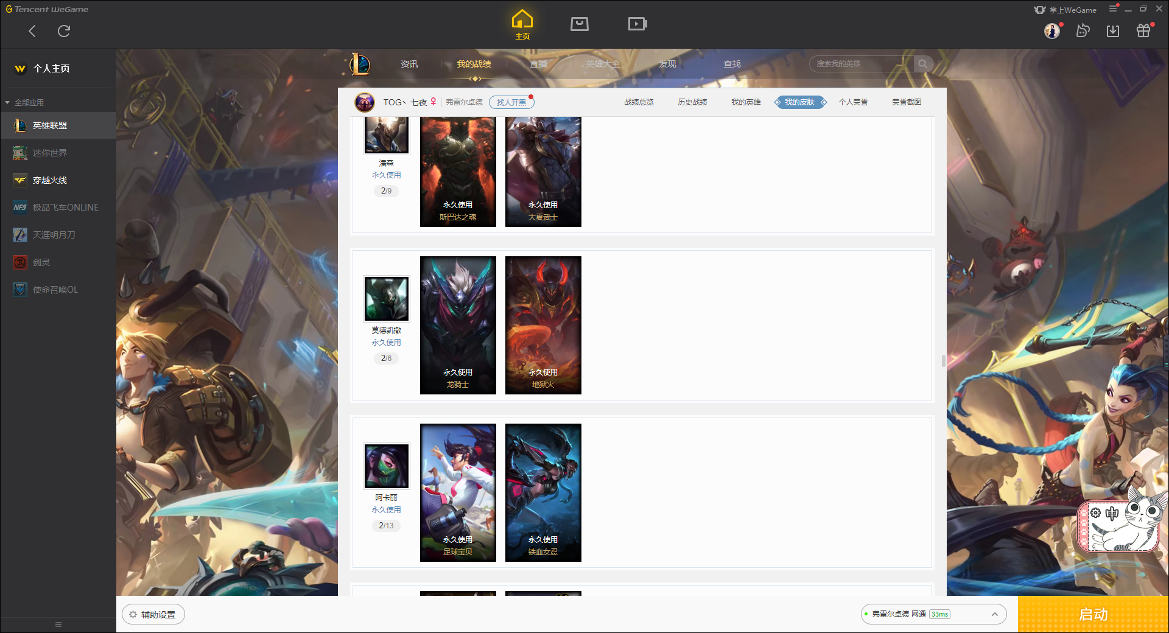Open the 斯巴达之魂 skin card
The height and width of the screenshot is (633, 1169).
(x=458, y=172)
